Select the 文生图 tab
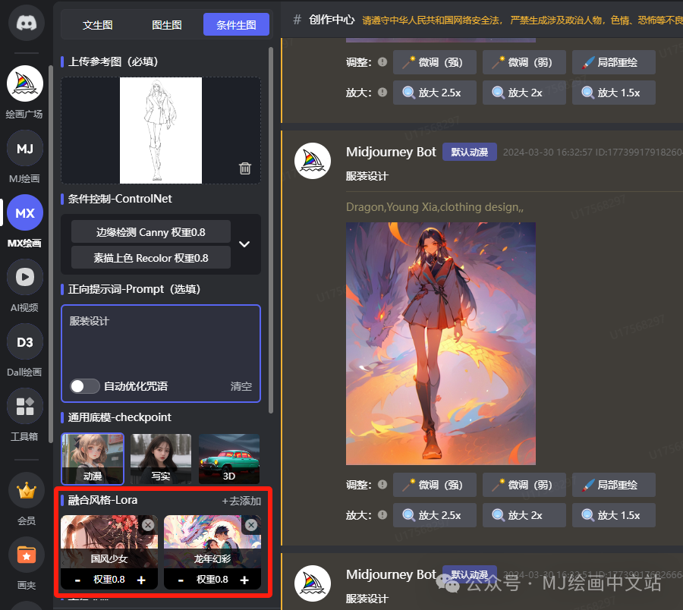The height and width of the screenshot is (610, 683). (x=98, y=24)
